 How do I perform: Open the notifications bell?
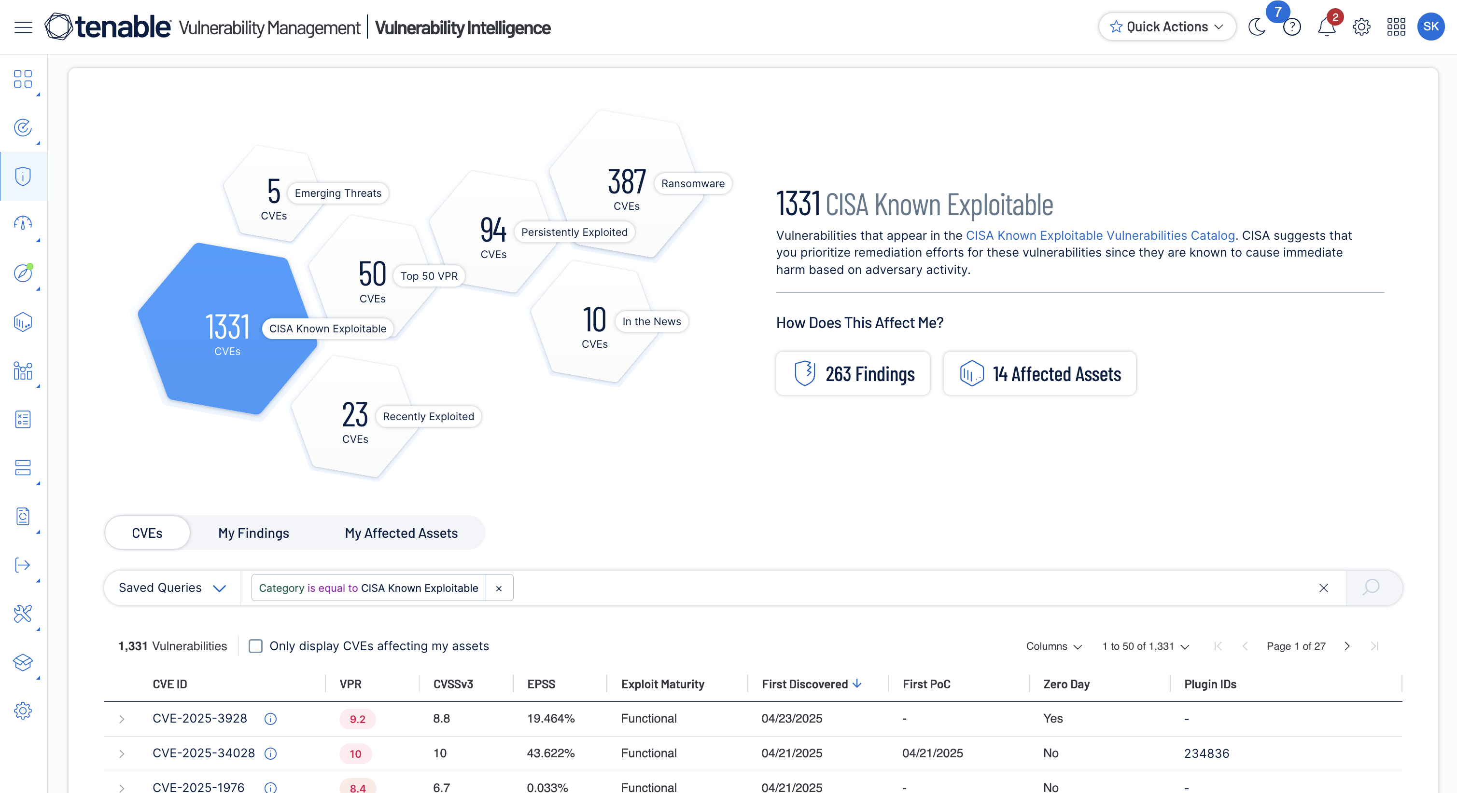[x=1326, y=27]
